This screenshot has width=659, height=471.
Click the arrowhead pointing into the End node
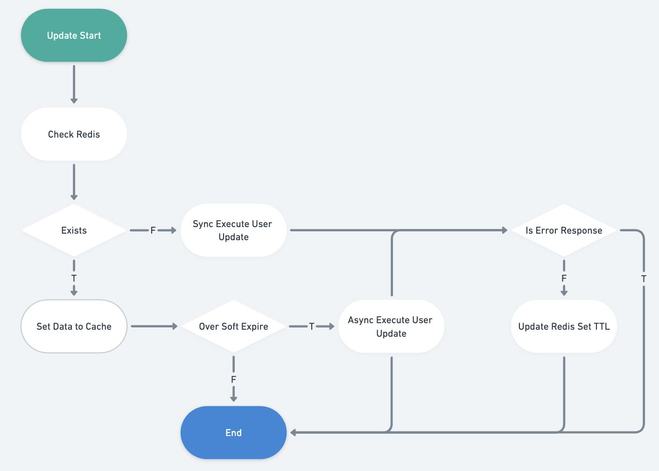point(294,433)
